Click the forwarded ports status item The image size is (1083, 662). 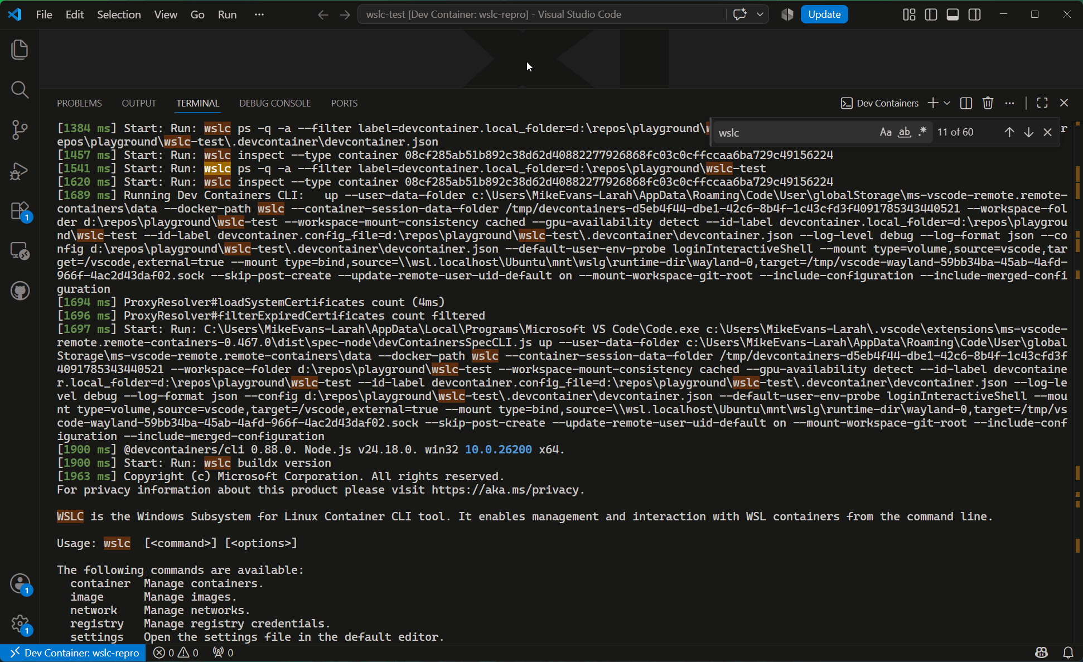(x=223, y=653)
